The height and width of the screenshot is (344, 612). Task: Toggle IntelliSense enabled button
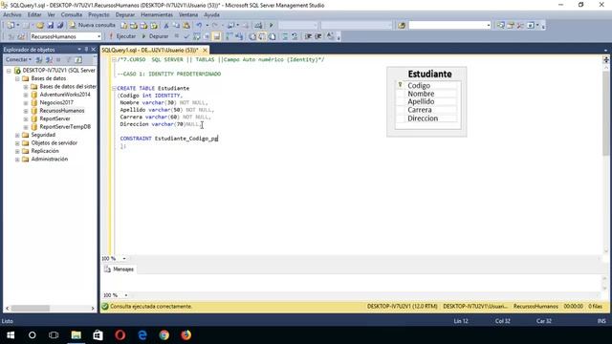pos(217,36)
